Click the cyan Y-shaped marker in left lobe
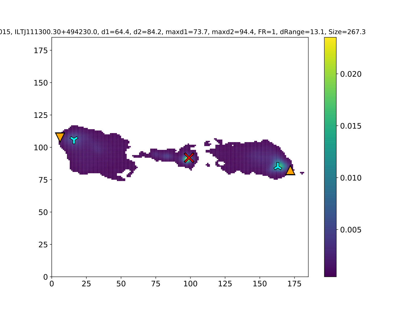 click(x=74, y=140)
